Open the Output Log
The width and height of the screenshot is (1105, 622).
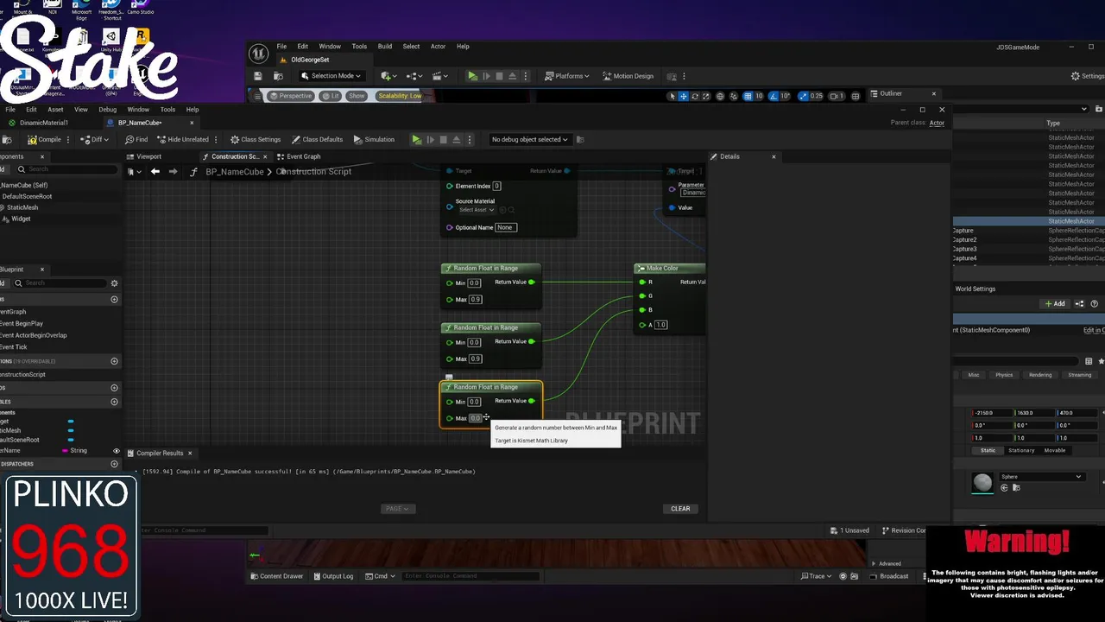pyautogui.click(x=332, y=576)
